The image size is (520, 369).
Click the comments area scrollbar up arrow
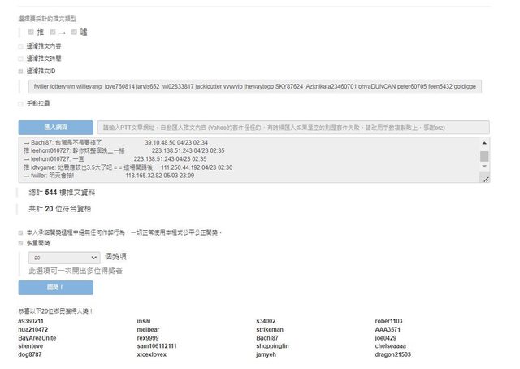484,143
